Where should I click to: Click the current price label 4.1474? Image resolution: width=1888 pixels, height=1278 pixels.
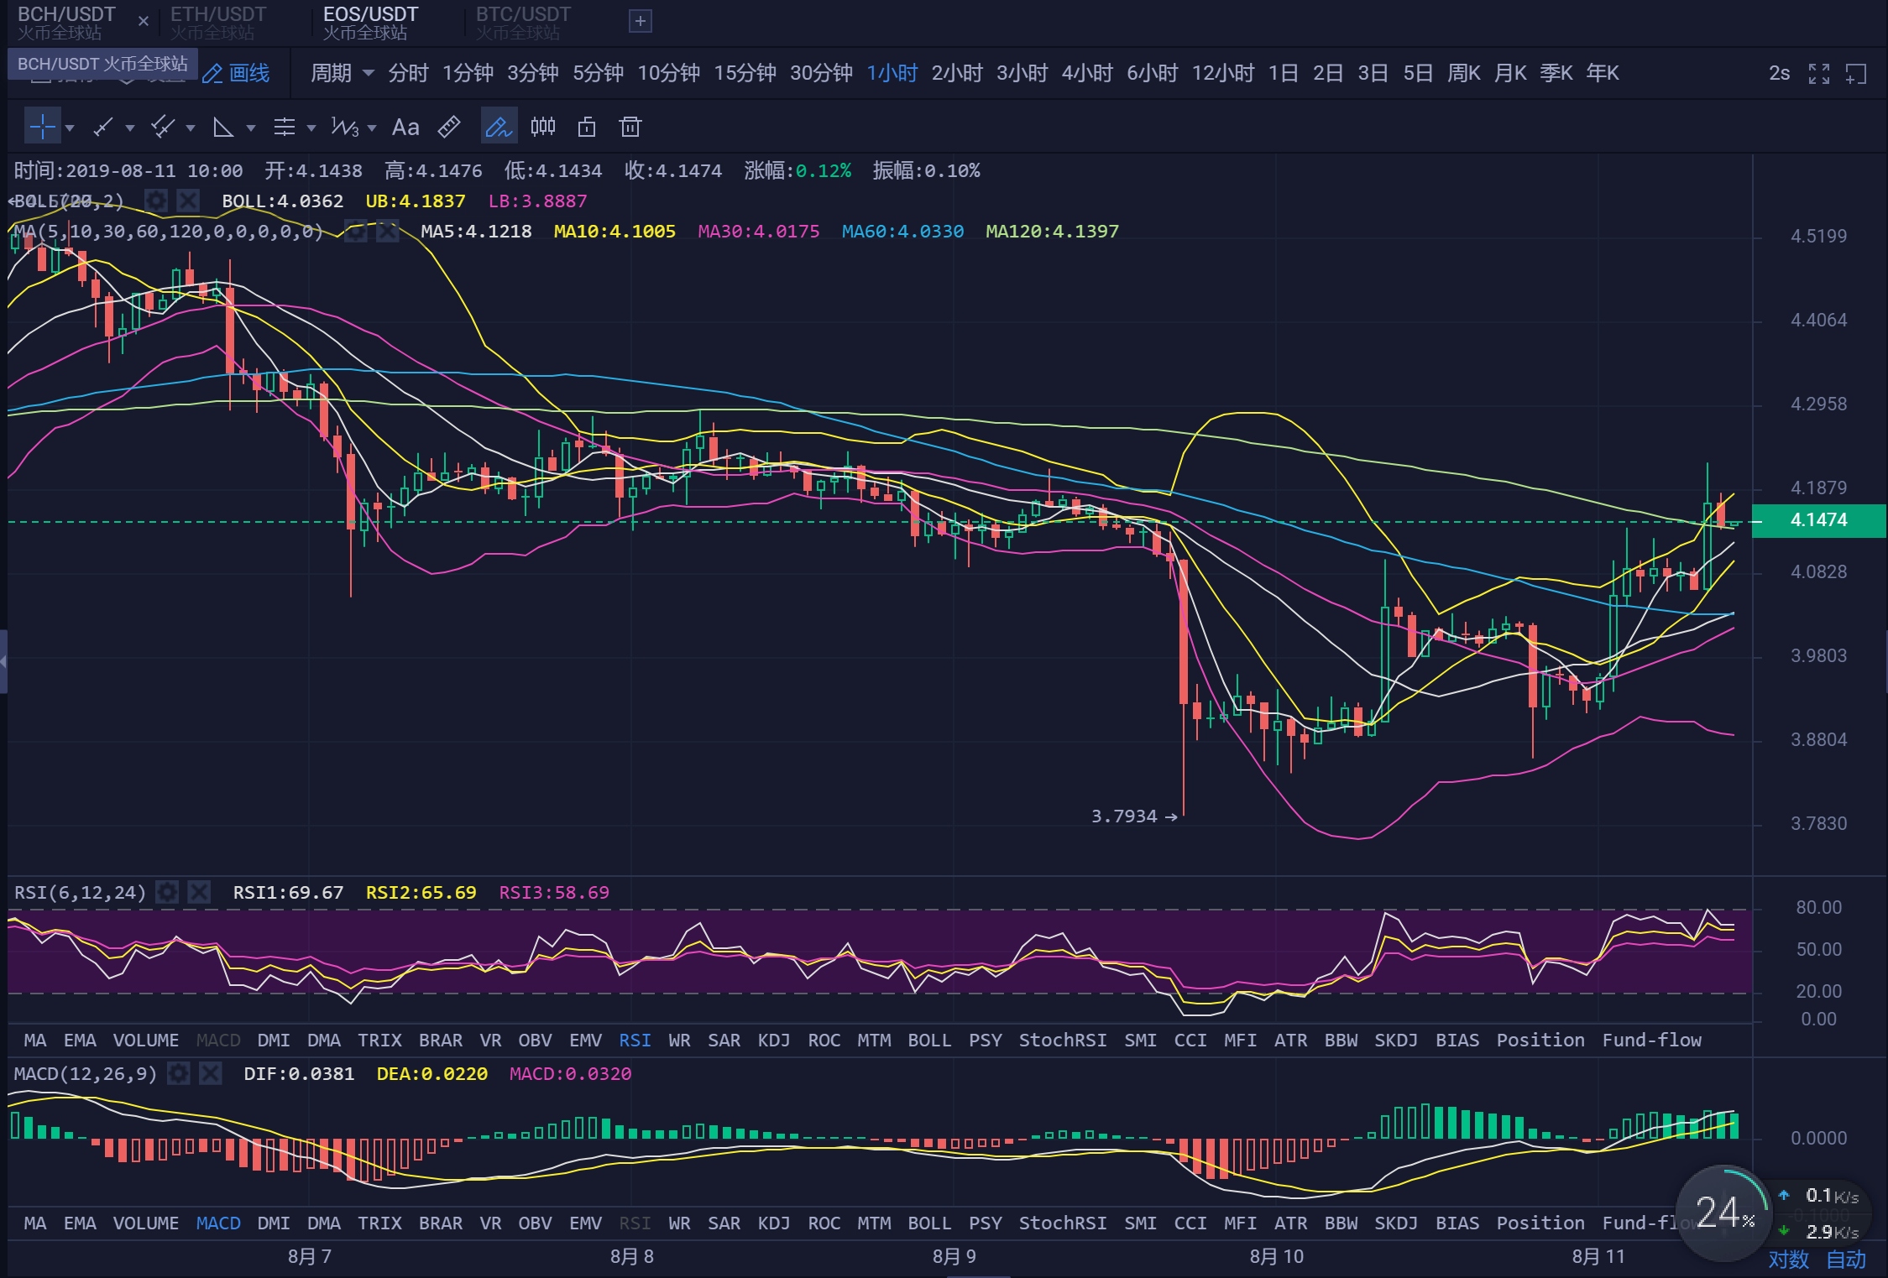pyautogui.click(x=1818, y=520)
